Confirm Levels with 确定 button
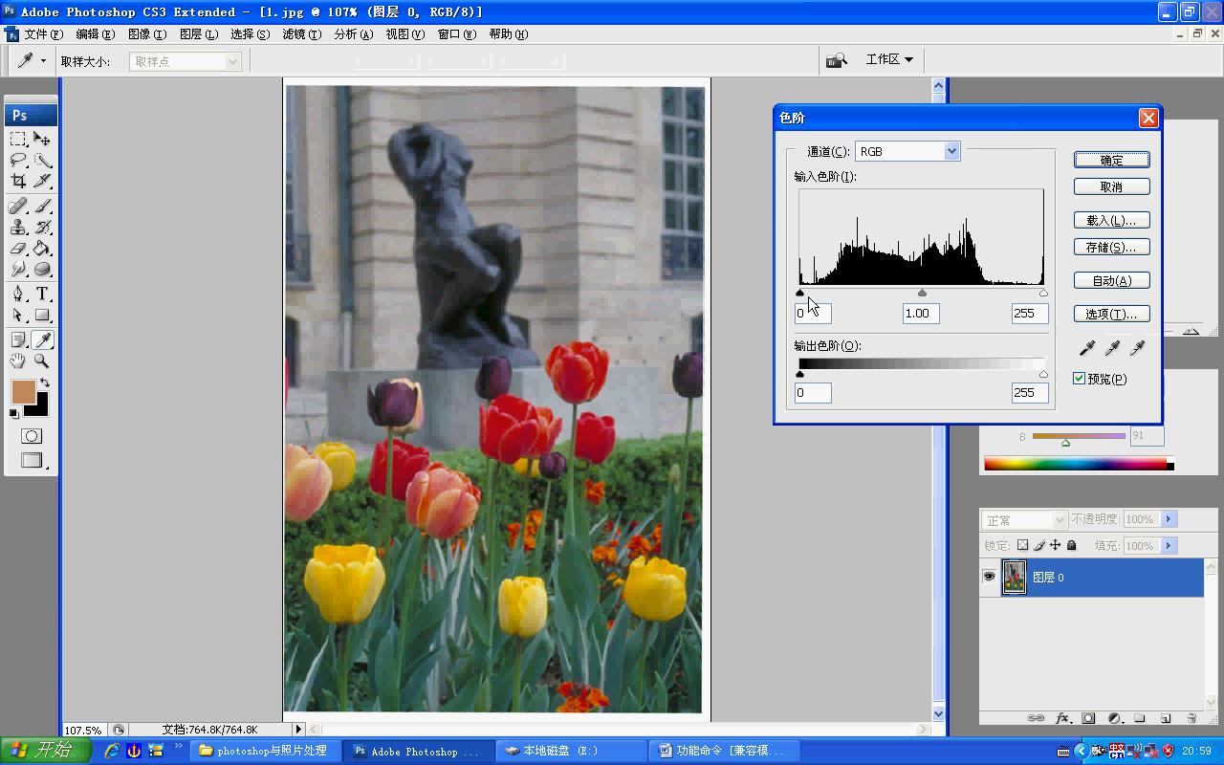1224x765 pixels. (1111, 160)
